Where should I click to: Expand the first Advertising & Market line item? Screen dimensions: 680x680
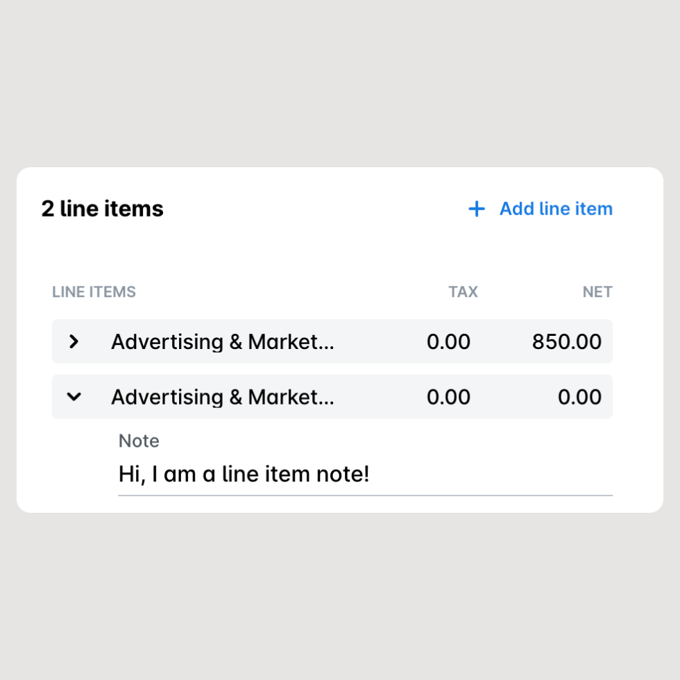click(x=74, y=341)
